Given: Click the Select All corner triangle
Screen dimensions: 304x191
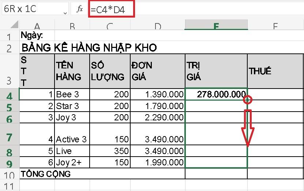Looking at the screenshot, I should (14, 25).
